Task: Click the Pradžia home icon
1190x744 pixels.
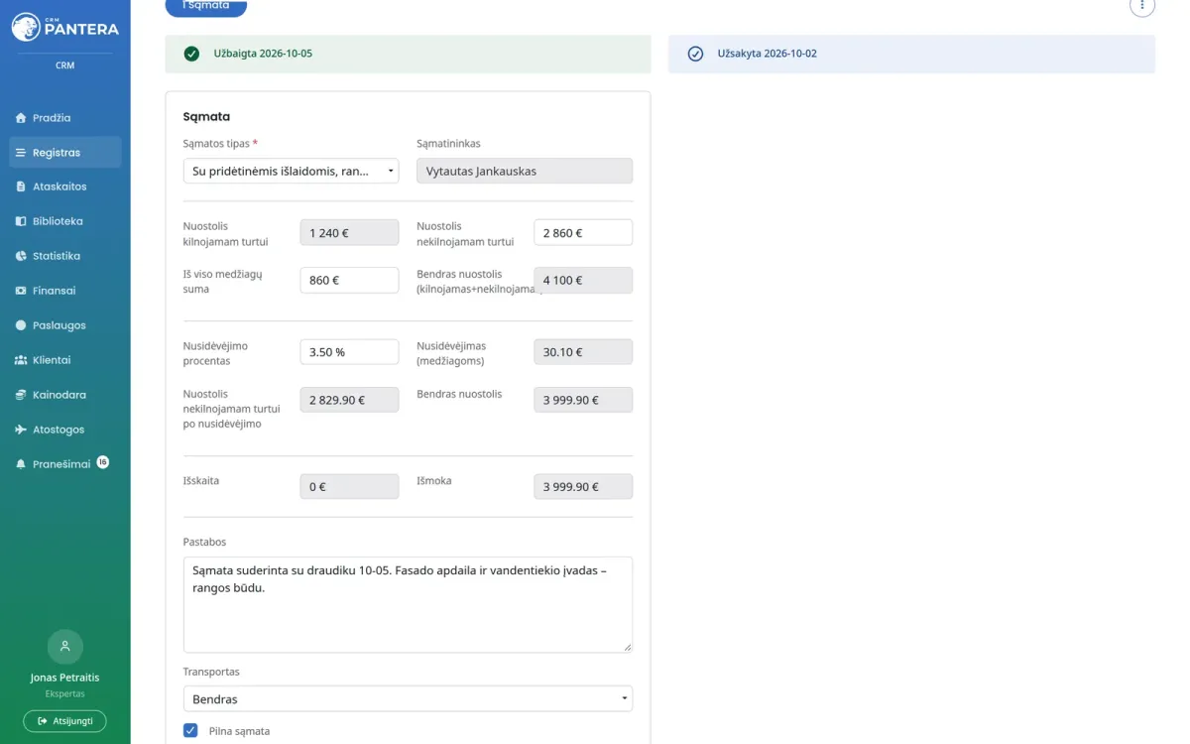Action: point(21,118)
